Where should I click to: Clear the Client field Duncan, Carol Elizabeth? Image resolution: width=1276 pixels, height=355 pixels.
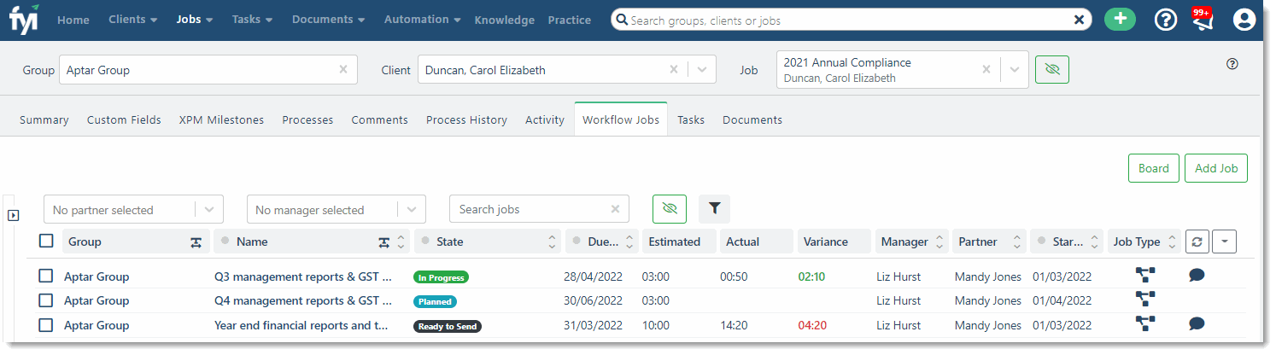[x=674, y=70]
